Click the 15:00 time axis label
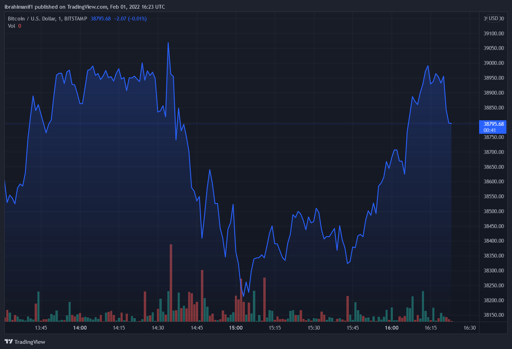512x349 pixels. 236,328
